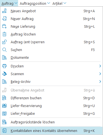Click the Neuer Auftrag icon
Screen dimensions: 103x135
pyautogui.click(x=4, y=19)
